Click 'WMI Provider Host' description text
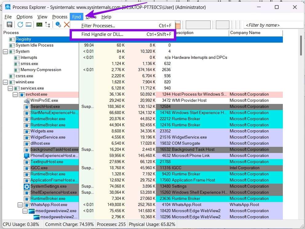Image resolution: width=305 pixels, height=229 pixels. point(189,101)
